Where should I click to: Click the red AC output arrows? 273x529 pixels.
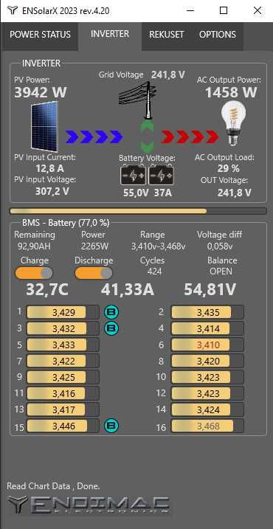[x=190, y=136]
